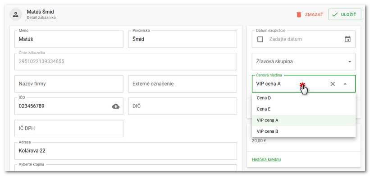Edit the Priezvisko field
This screenshot has height=176, width=370.
click(x=183, y=39)
